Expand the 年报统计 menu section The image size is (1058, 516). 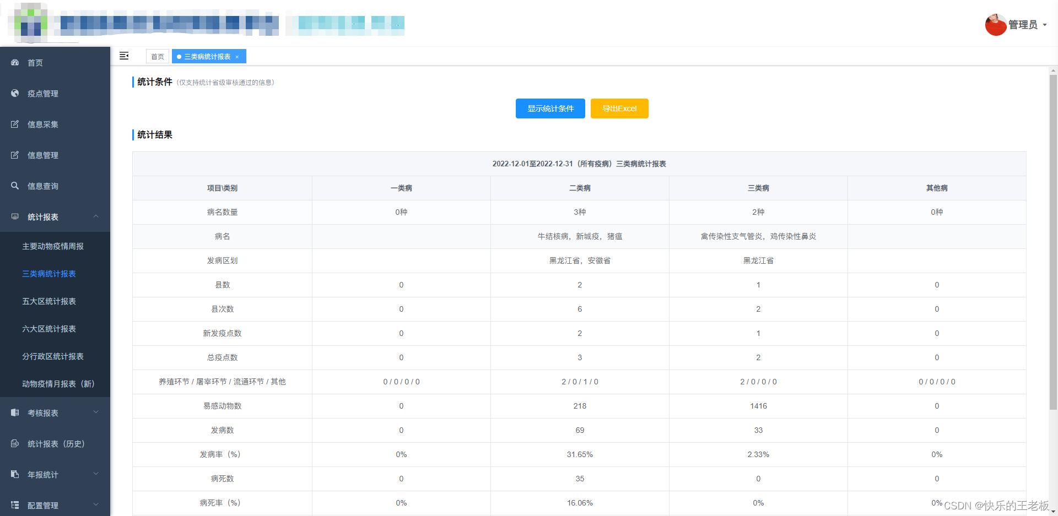(x=95, y=474)
